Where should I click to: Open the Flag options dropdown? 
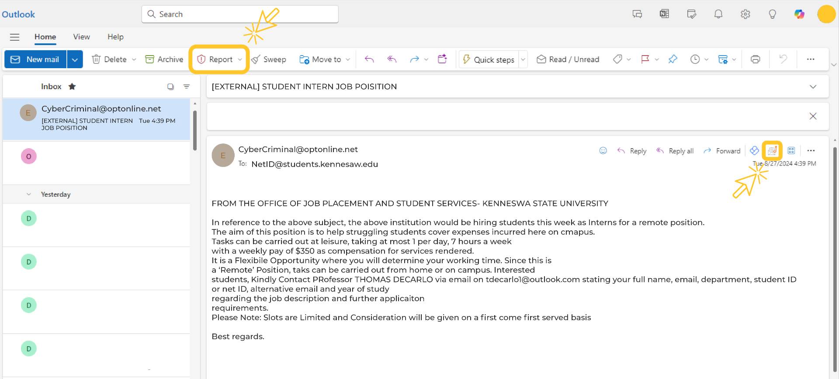[656, 59]
